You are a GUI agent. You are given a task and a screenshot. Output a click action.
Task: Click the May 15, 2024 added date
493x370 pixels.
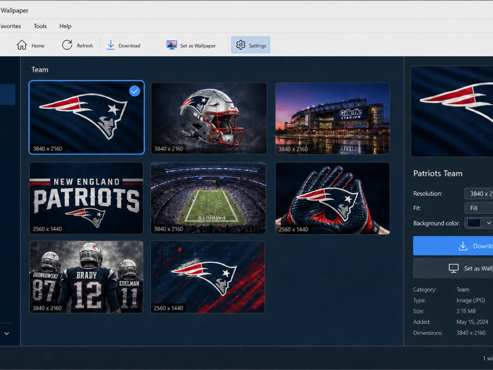point(472,321)
